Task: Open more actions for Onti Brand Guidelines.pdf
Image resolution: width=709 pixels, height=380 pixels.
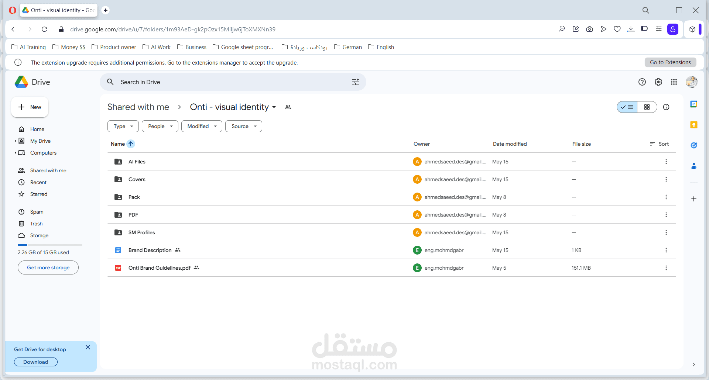Action: click(666, 268)
